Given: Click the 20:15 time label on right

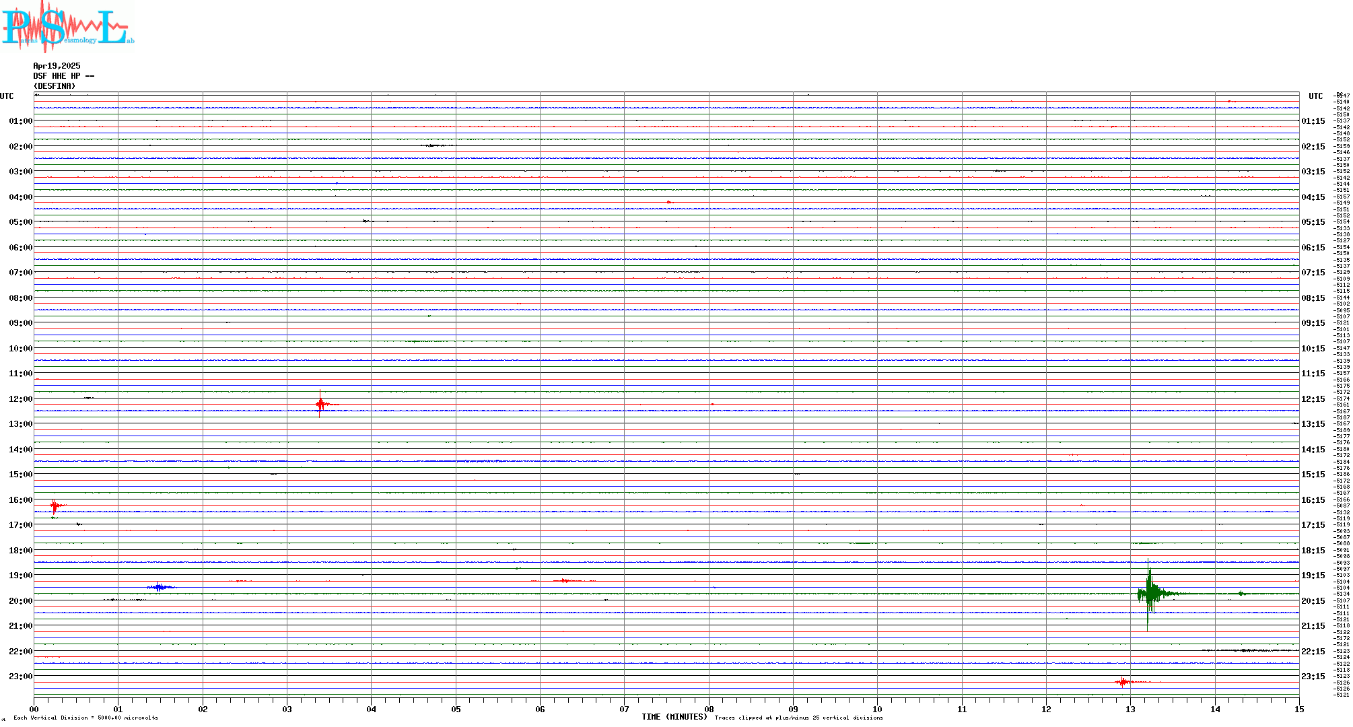Looking at the screenshot, I should (x=1313, y=601).
